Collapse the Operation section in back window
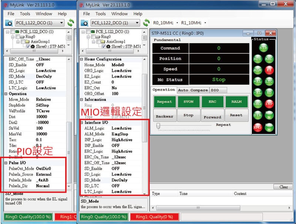Screen dimensions: 296x224 pos(6,94)
